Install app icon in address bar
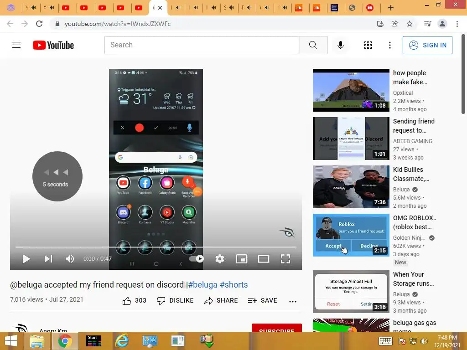 (x=380, y=24)
